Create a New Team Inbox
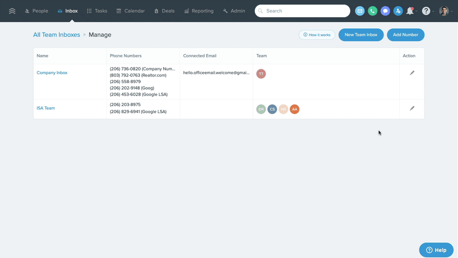 click(361, 35)
